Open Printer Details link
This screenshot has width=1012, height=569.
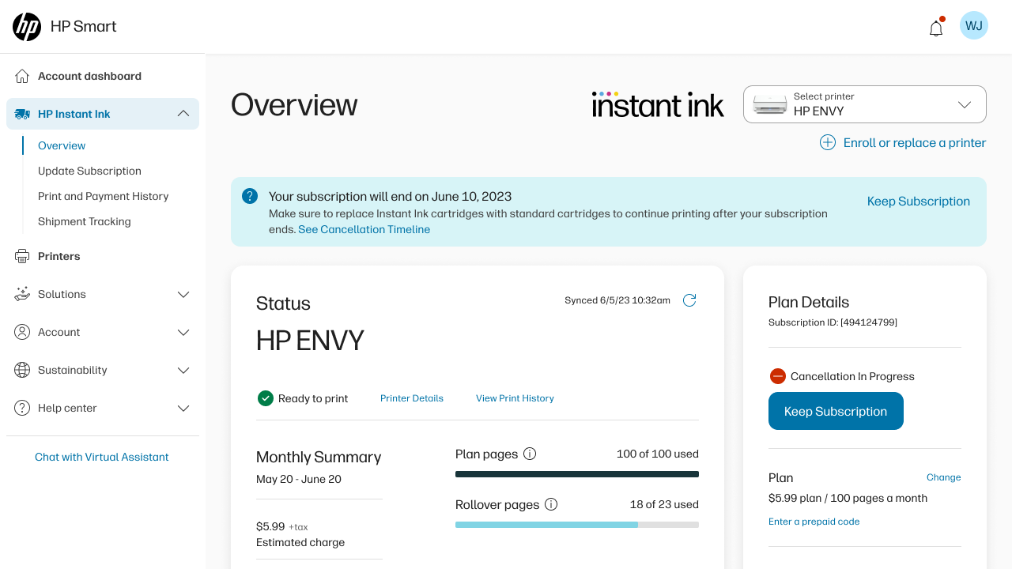[412, 398]
